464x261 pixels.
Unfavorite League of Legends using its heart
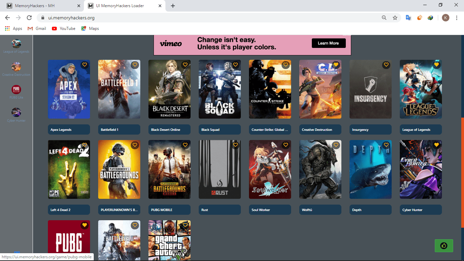(x=436, y=65)
